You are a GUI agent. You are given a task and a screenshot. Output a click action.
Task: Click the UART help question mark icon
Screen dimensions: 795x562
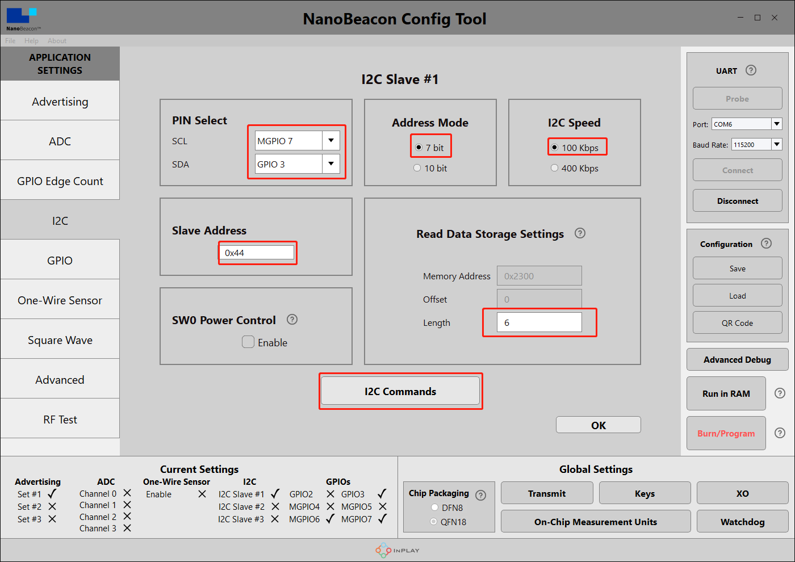point(751,70)
